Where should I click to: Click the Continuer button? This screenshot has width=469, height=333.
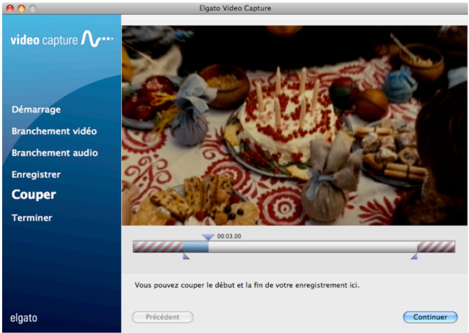[430, 317]
